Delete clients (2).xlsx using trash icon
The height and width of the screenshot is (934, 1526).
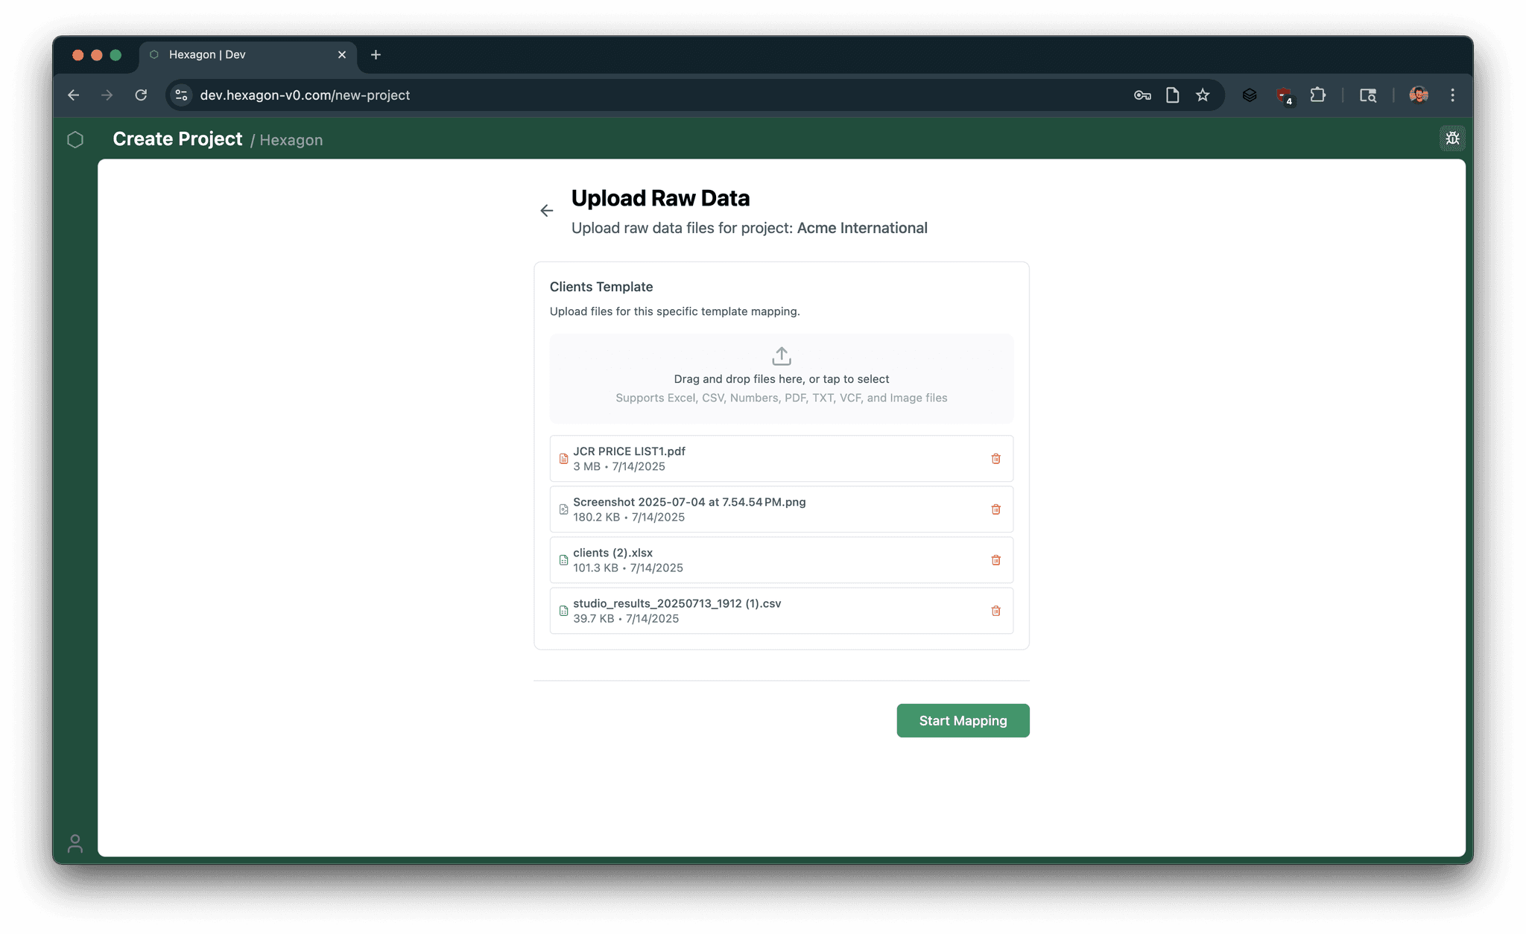click(x=995, y=560)
